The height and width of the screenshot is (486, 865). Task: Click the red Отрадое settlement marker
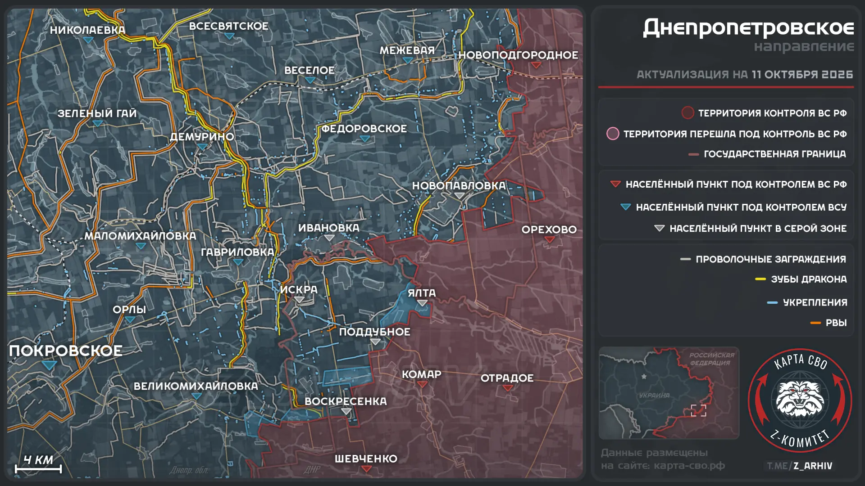pos(508,388)
